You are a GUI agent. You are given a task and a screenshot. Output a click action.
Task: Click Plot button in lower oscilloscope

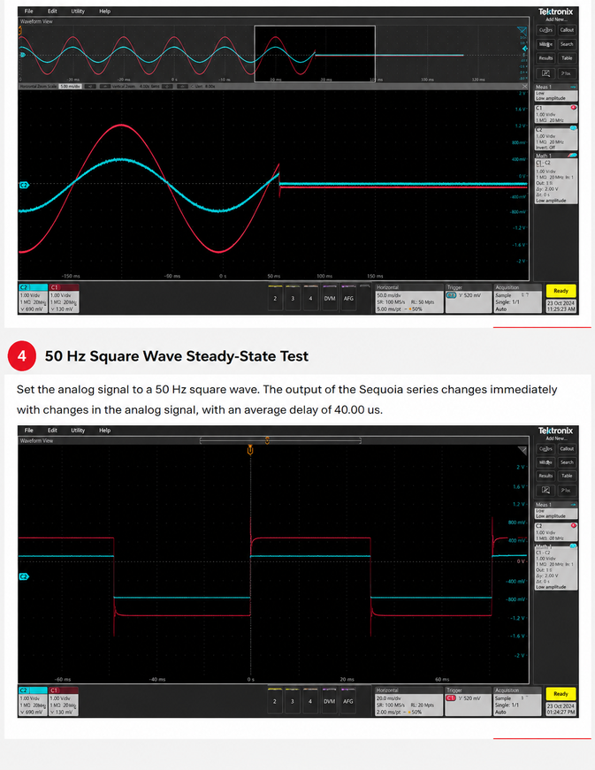tap(567, 490)
